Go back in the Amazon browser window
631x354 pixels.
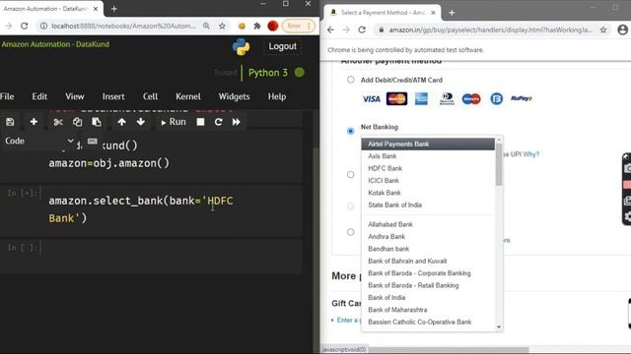pyautogui.click(x=331, y=30)
